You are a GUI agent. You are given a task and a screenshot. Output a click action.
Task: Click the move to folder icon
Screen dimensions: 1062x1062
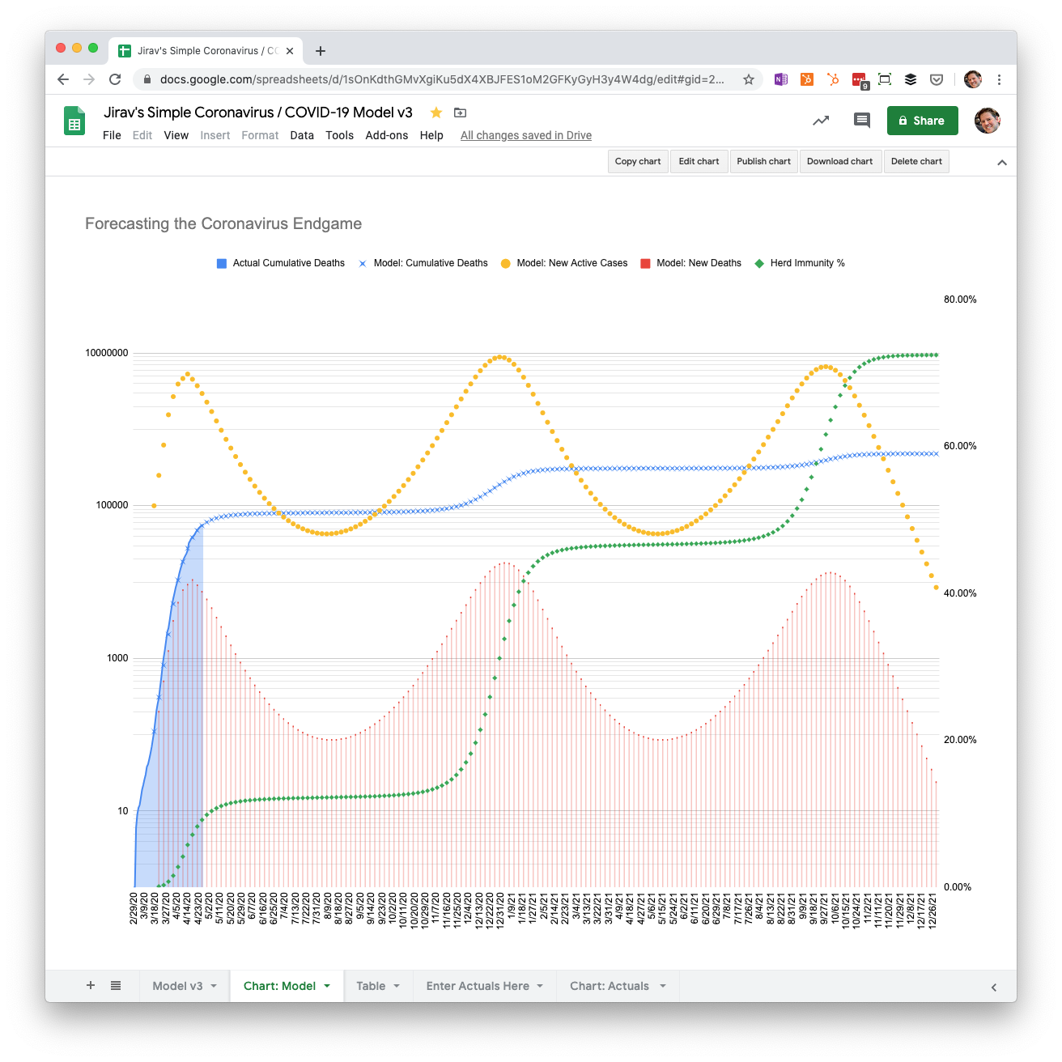[460, 113]
